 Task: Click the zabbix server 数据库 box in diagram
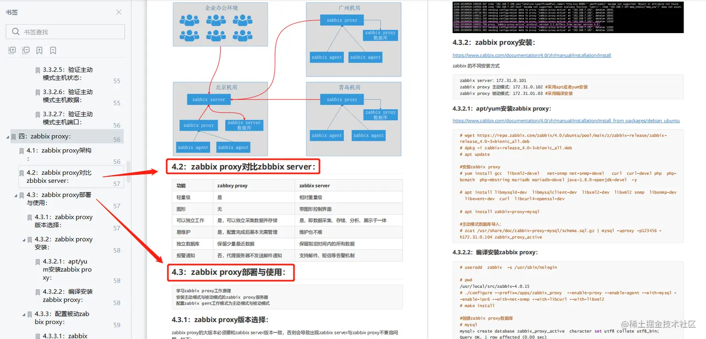(244, 125)
